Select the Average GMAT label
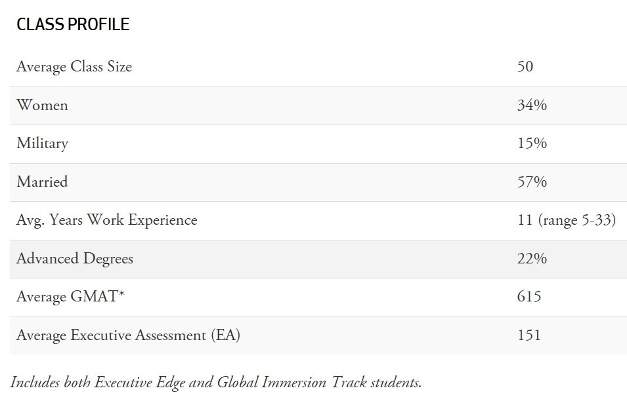This screenshot has height=403, width=627. click(70, 297)
